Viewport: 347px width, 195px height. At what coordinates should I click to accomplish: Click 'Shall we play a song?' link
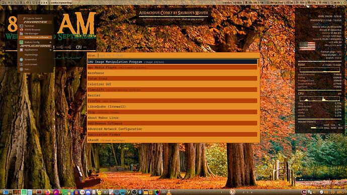[x=193, y=20]
